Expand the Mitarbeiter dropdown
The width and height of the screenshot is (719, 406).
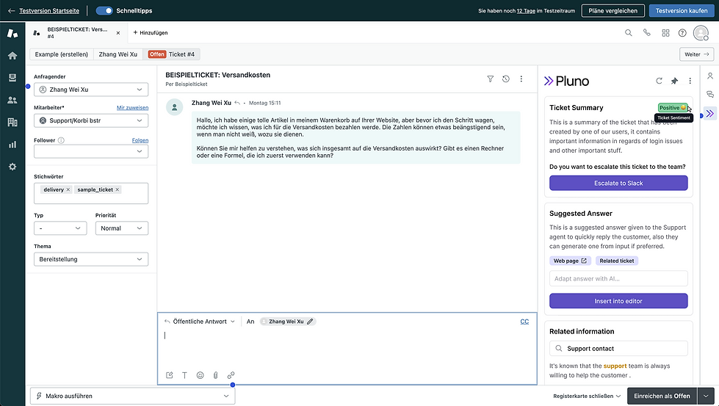91,120
